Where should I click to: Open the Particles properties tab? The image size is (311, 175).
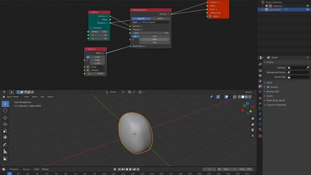[260, 108]
